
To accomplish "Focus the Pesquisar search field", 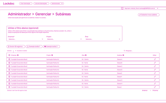I will point(129,51).
